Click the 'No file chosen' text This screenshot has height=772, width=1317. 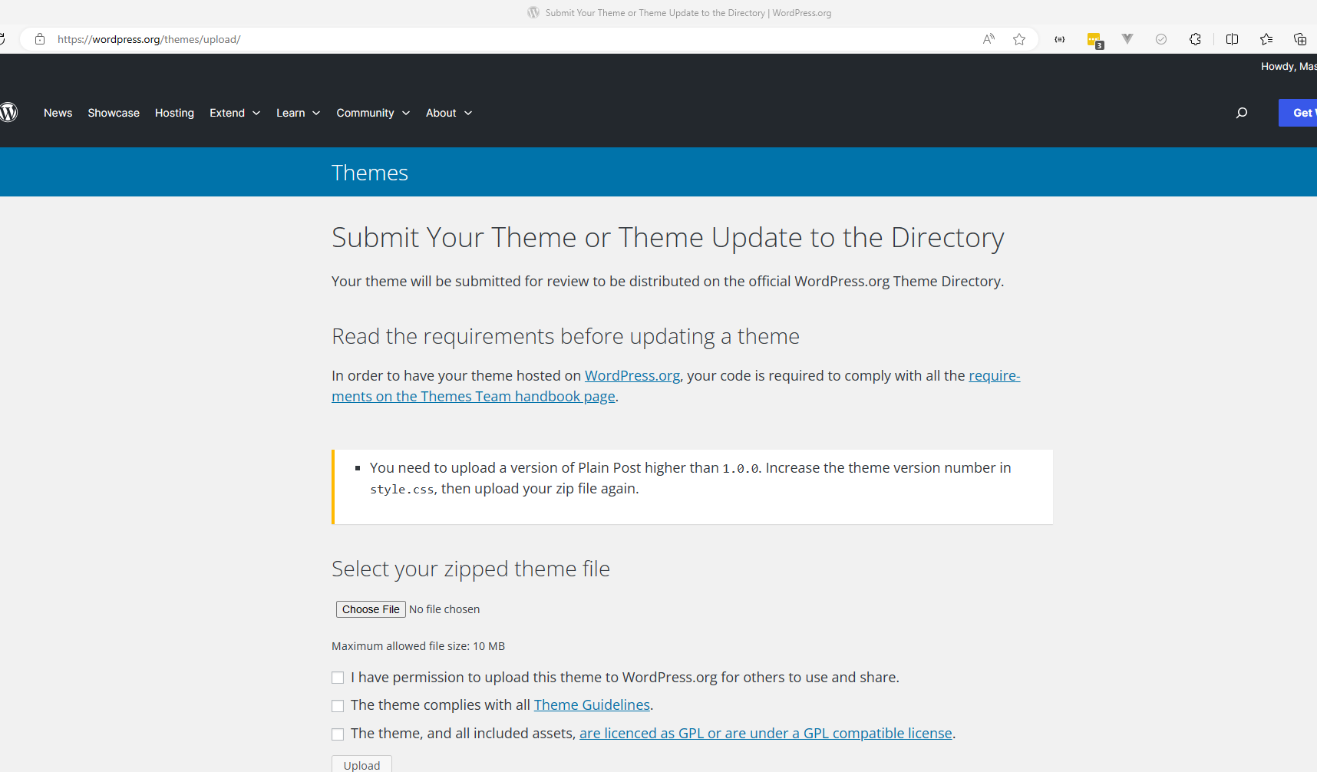point(444,609)
